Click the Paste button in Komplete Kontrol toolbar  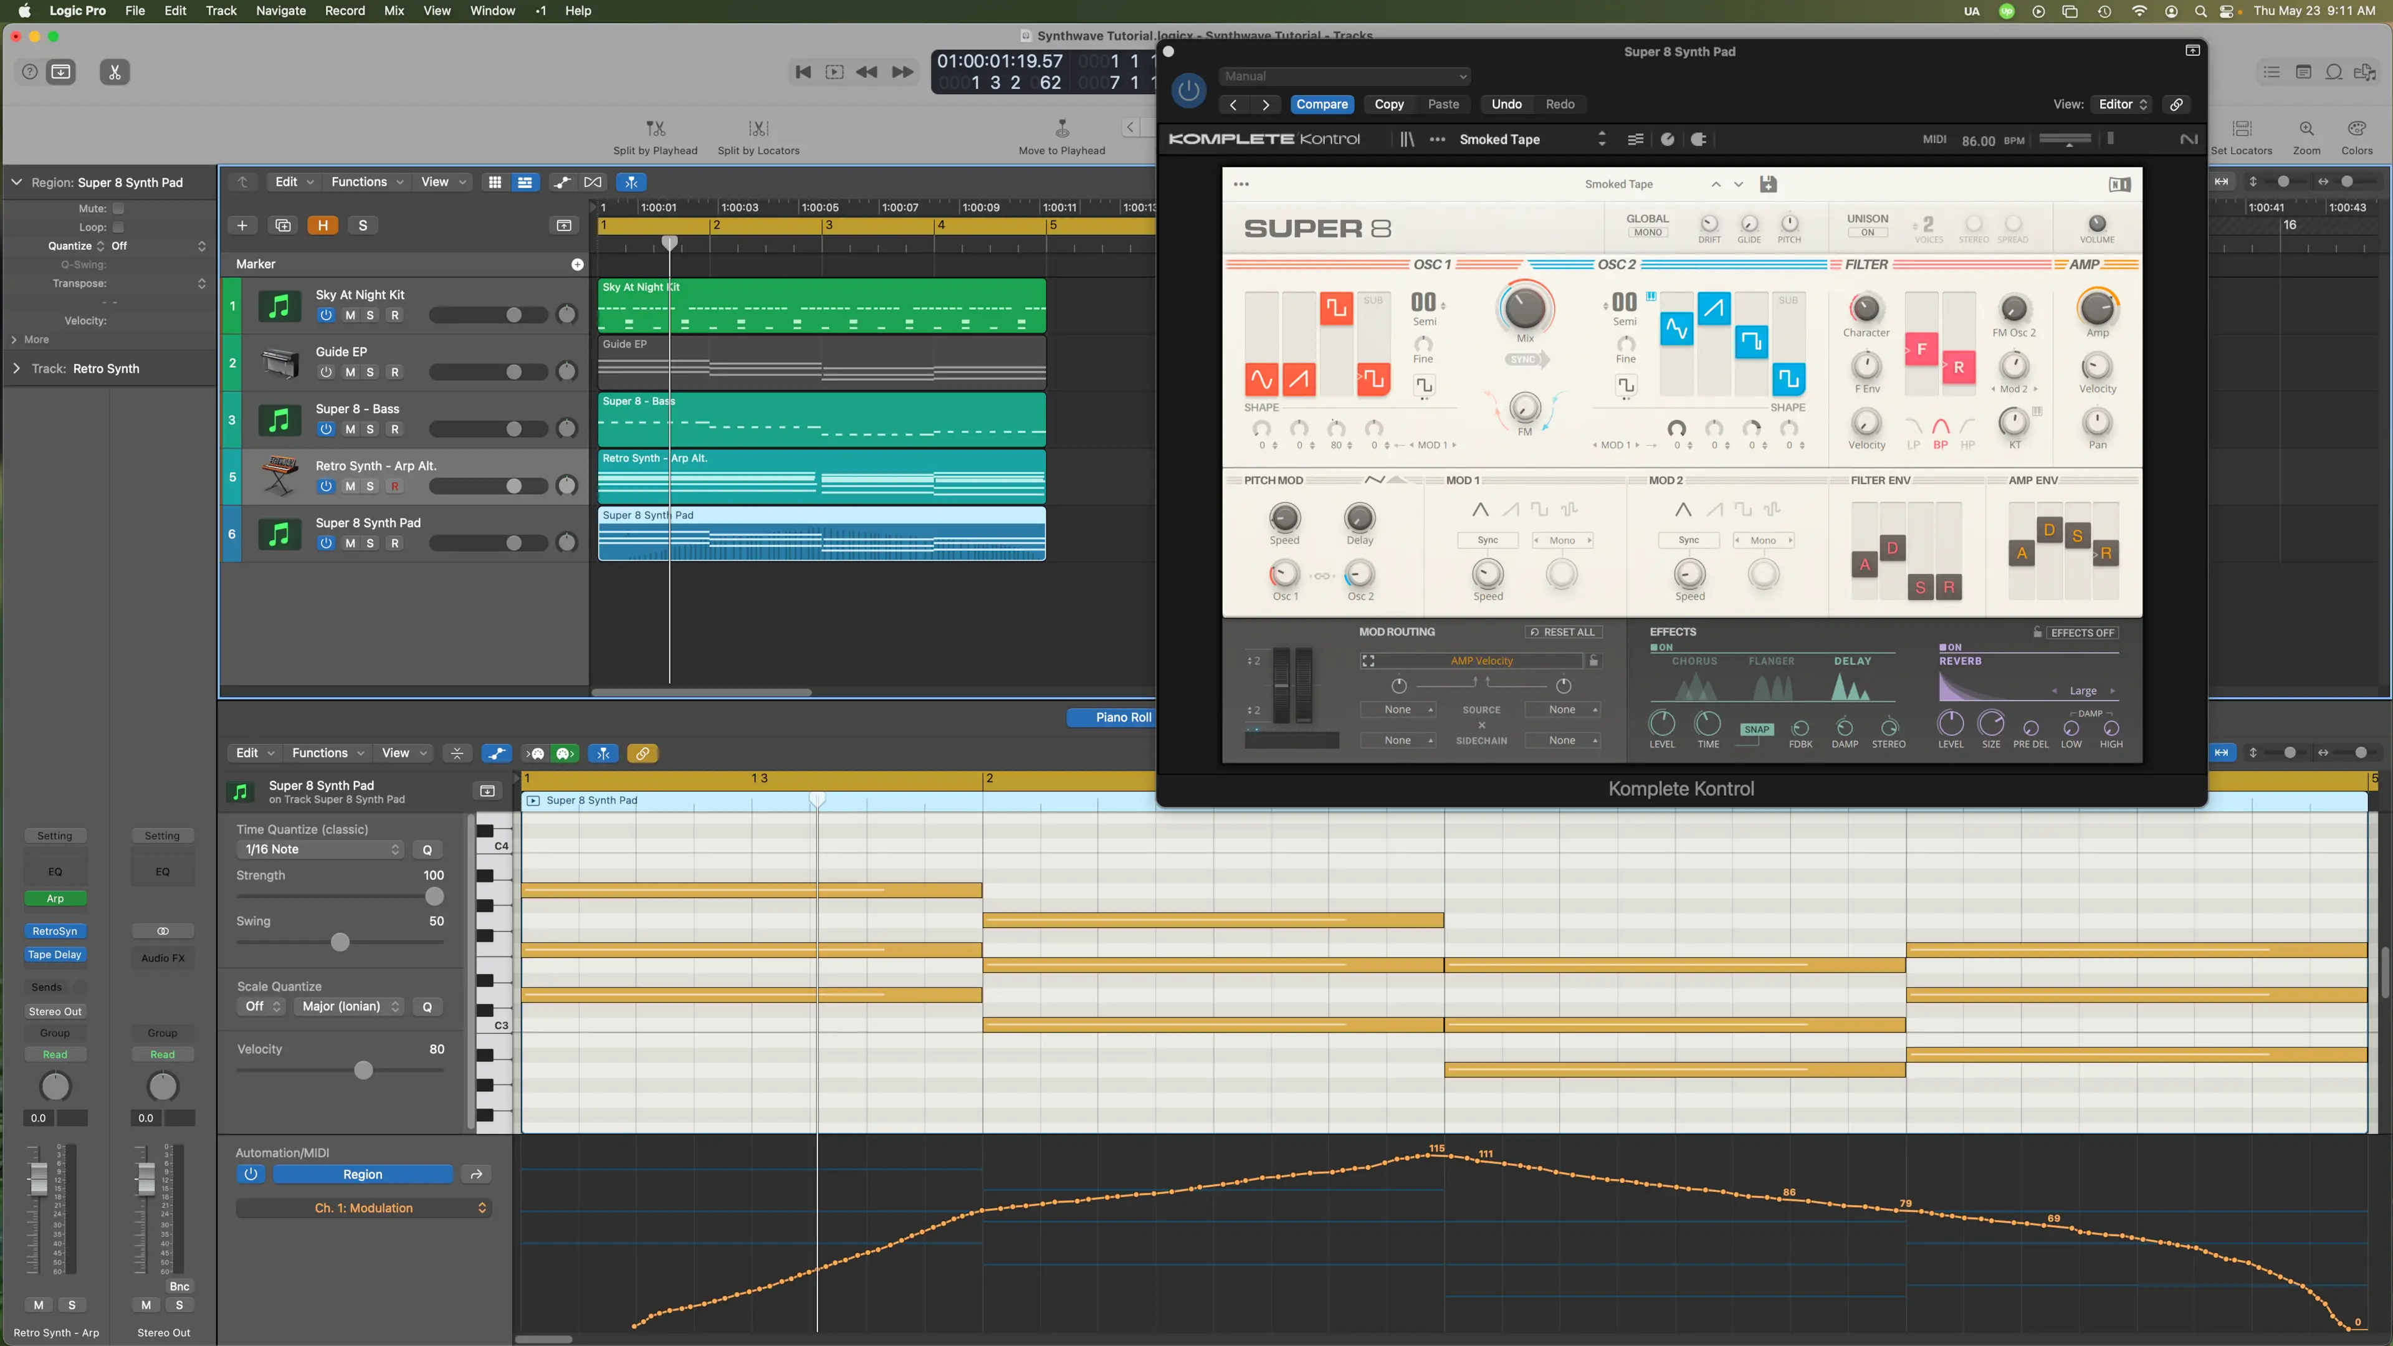(1443, 103)
